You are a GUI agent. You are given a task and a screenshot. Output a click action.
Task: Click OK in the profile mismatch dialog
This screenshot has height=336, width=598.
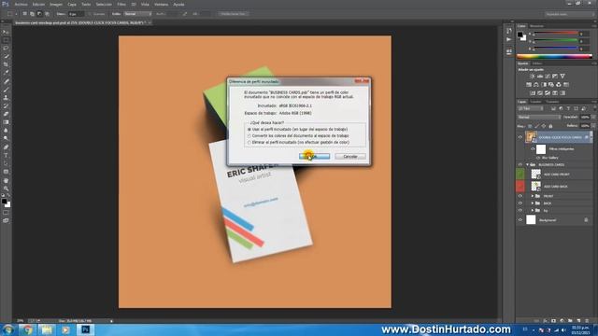314,157
